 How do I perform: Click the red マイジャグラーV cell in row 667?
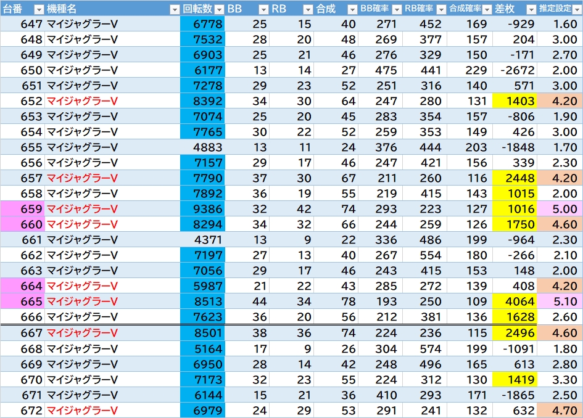tap(112, 333)
